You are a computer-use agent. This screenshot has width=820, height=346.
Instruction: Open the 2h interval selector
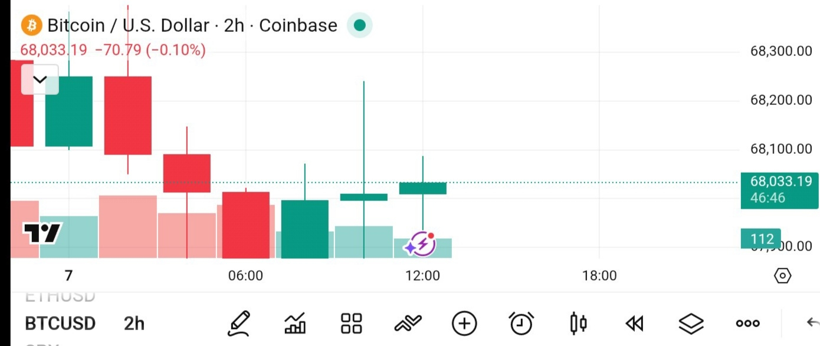(134, 324)
